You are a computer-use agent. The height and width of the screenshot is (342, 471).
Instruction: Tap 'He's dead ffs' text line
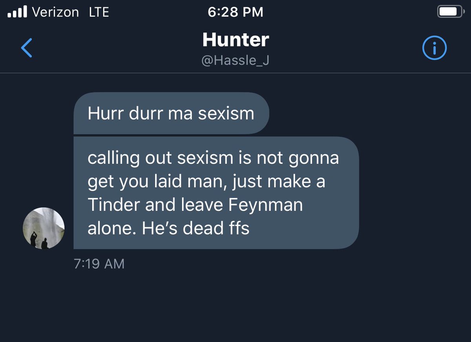tap(196, 229)
